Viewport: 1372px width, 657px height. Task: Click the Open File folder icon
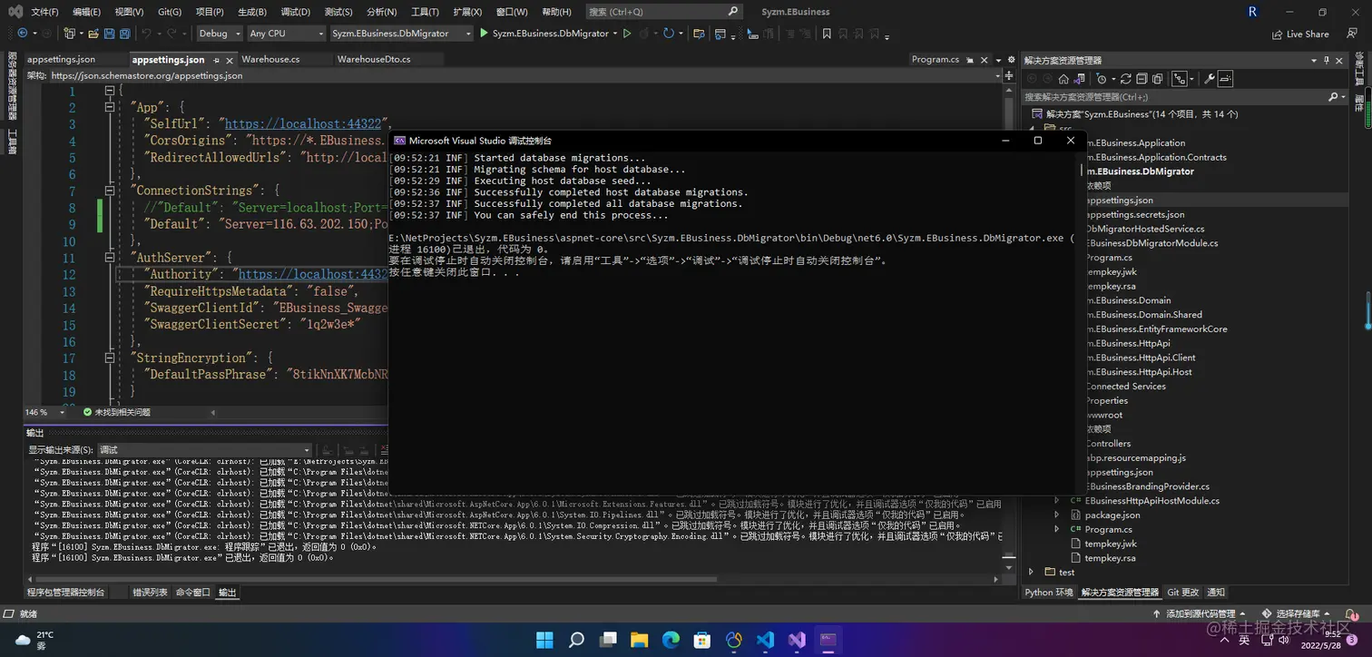click(93, 34)
